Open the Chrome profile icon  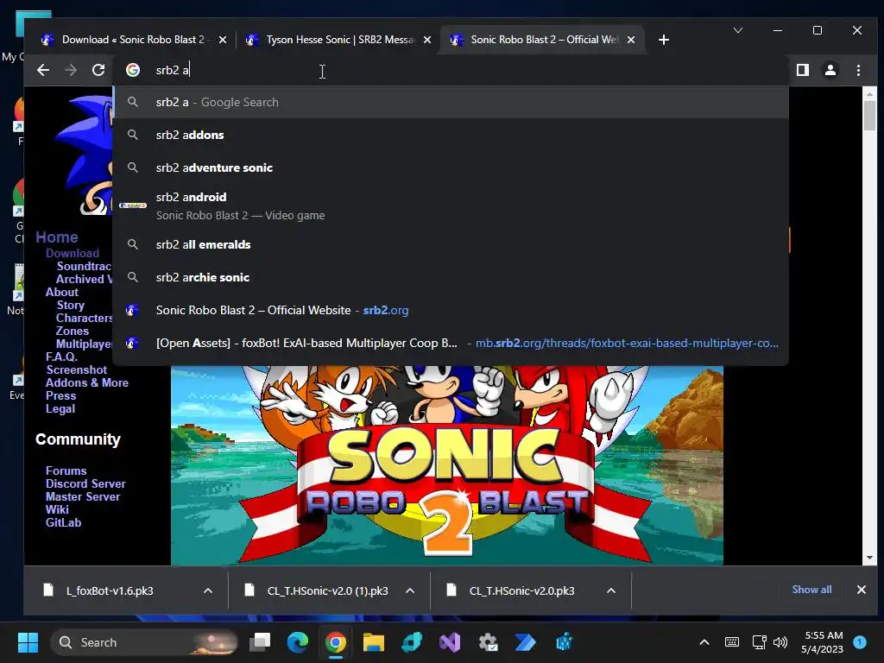(830, 70)
